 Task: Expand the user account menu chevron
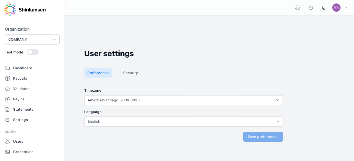(346, 8)
